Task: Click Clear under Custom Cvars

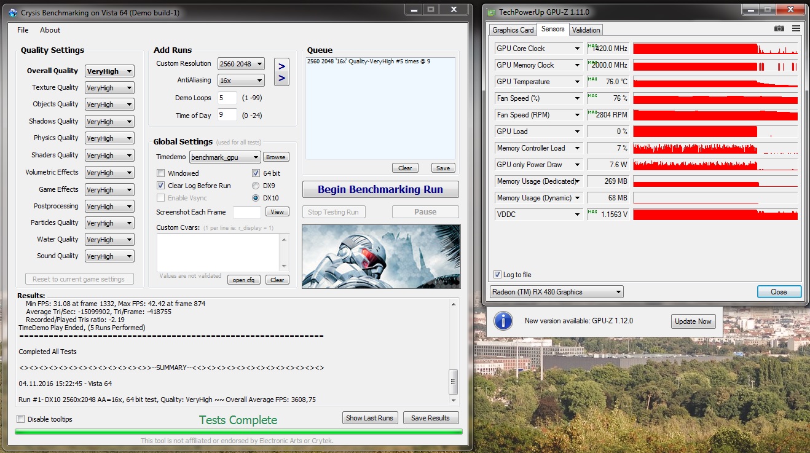Action: point(277,280)
